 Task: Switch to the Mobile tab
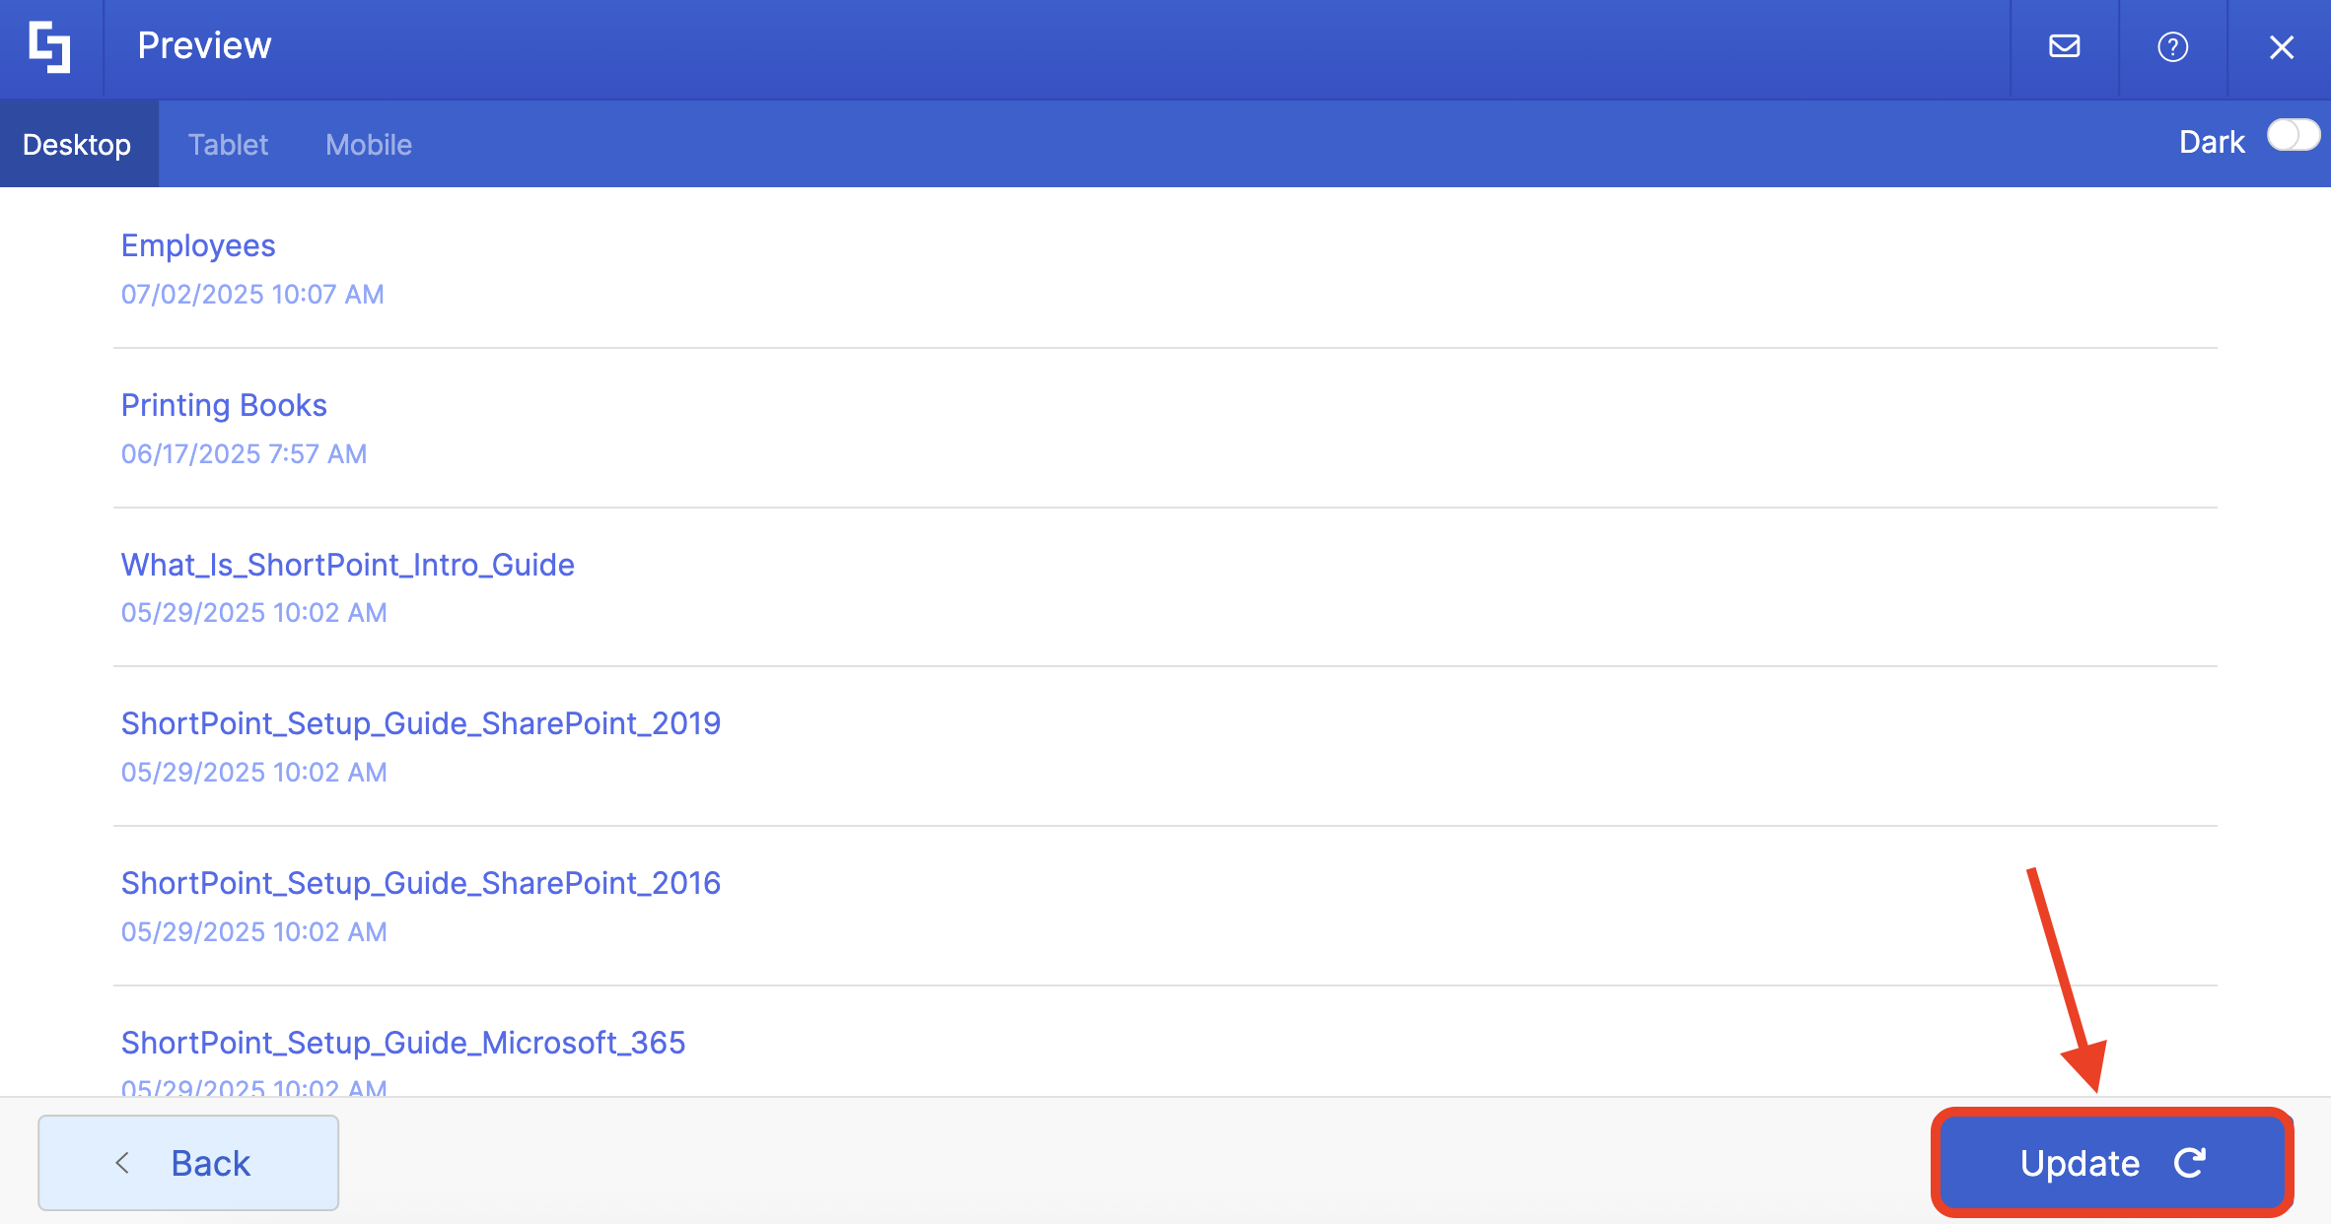(369, 145)
